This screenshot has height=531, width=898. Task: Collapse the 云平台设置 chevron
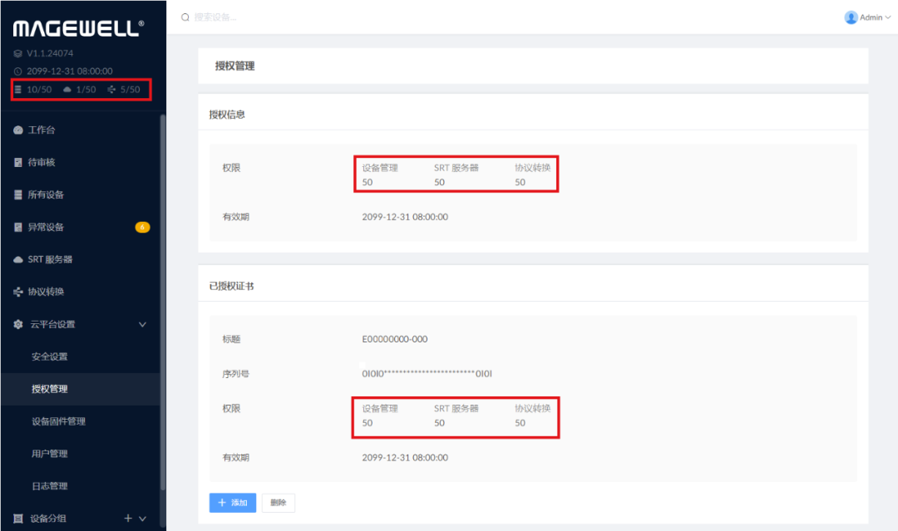tap(142, 325)
